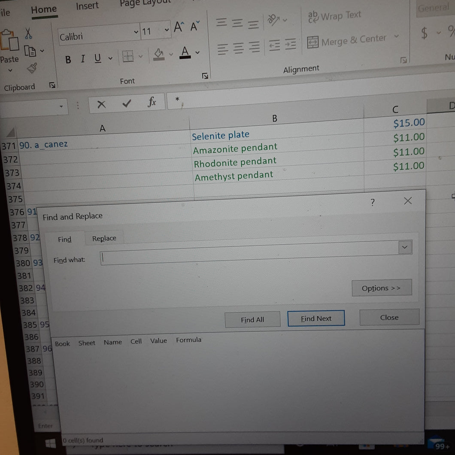This screenshot has height=455, width=455.
Task: Switch to the Replace tab
Action: (x=104, y=238)
